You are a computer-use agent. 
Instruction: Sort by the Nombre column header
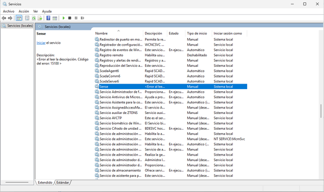point(118,33)
